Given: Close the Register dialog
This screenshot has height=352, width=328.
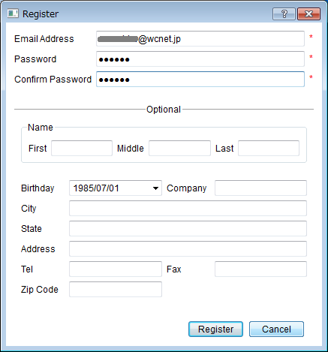Looking at the screenshot, I should 309,14.
